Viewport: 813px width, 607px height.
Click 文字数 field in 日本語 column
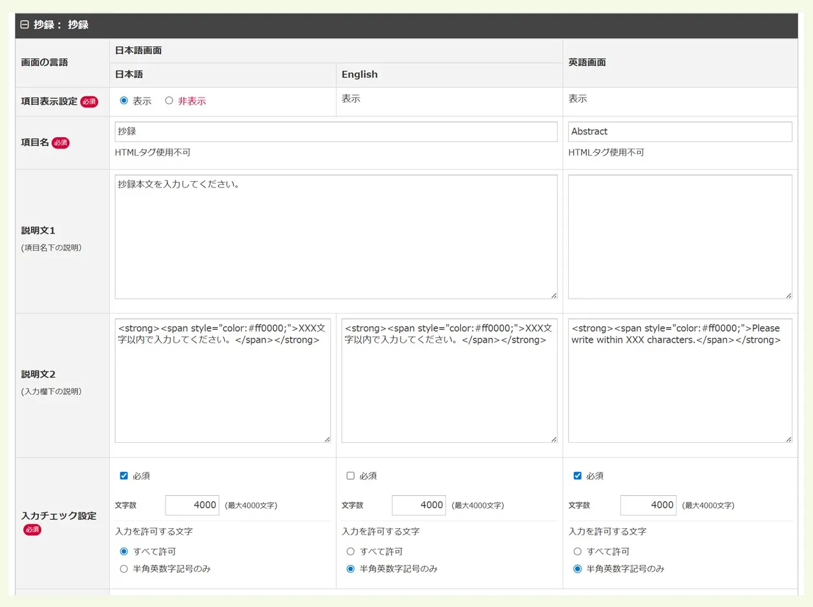192,505
